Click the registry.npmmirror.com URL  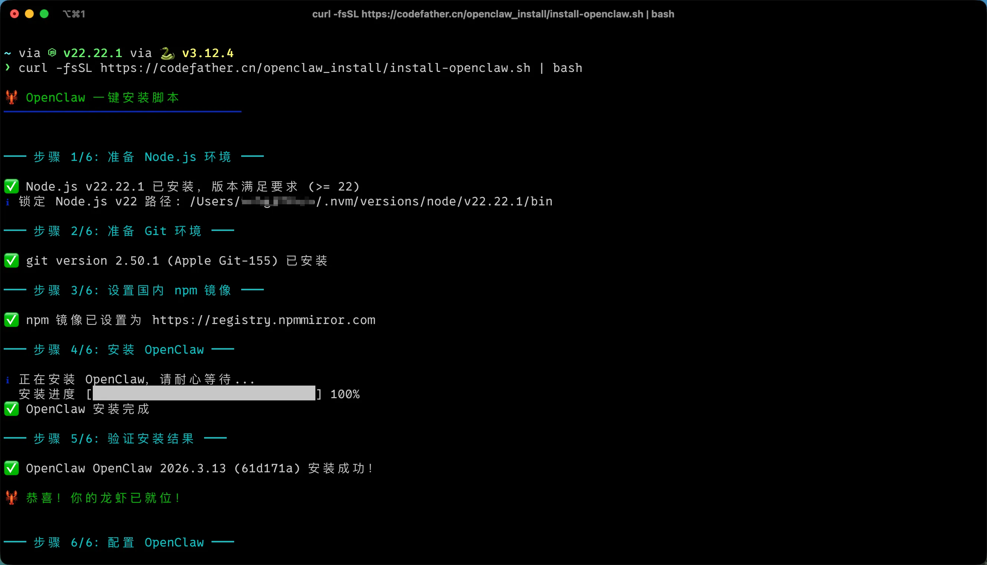coord(264,320)
